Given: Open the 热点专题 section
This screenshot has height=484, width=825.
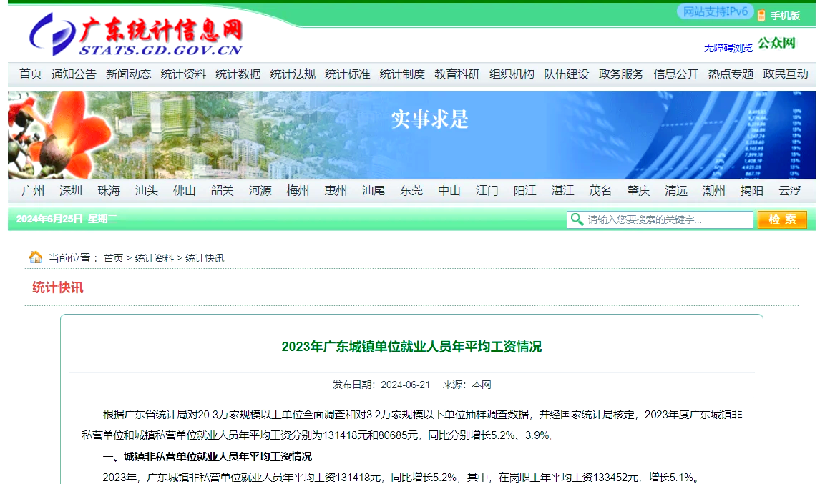Looking at the screenshot, I should pyautogui.click(x=730, y=73).
